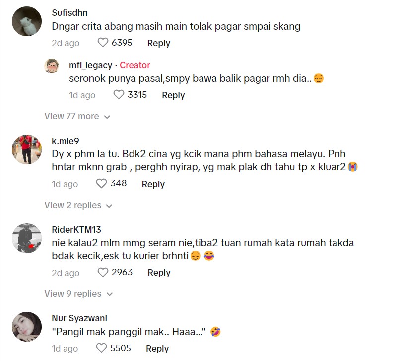Open mfi_legacy username link
The image size is (403, 361).
tap(90, 65)
